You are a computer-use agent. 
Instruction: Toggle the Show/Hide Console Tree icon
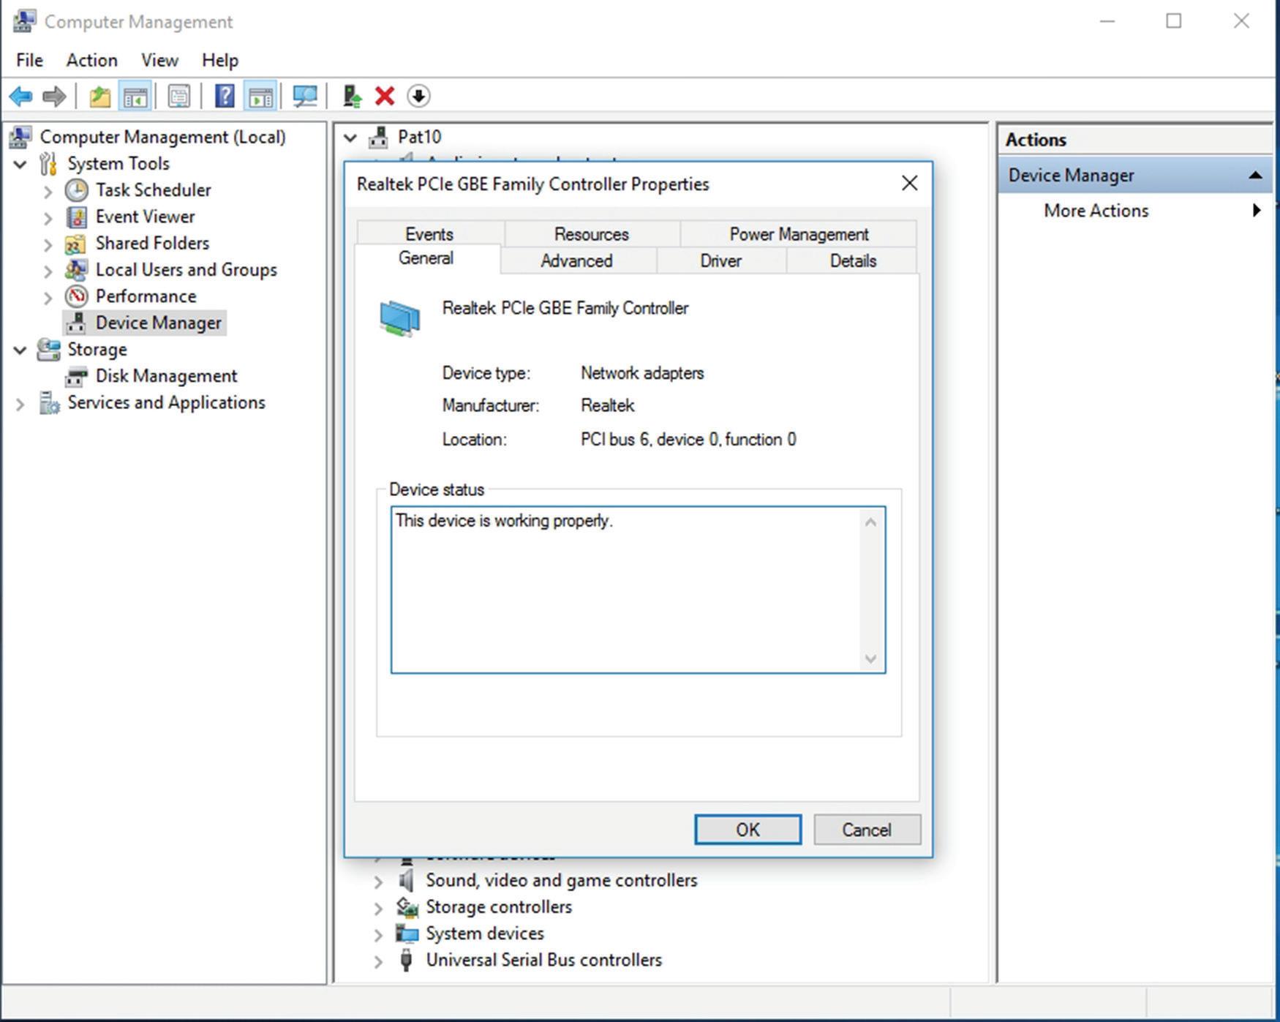[x=135, y=96]
